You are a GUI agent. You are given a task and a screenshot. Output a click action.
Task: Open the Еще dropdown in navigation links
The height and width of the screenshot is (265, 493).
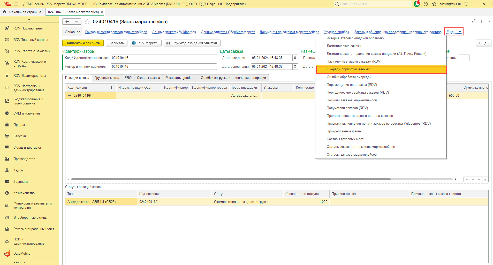tap(453, 32)
